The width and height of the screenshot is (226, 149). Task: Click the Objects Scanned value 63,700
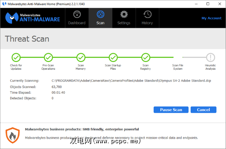click(x=56, y=87)
